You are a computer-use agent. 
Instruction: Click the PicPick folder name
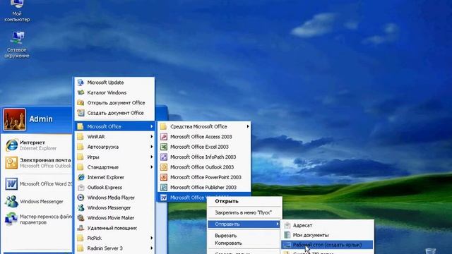pos(95,238)
